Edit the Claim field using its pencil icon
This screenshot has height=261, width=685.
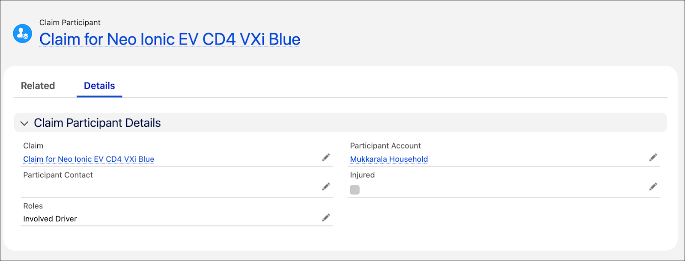[x=326, y=157]
